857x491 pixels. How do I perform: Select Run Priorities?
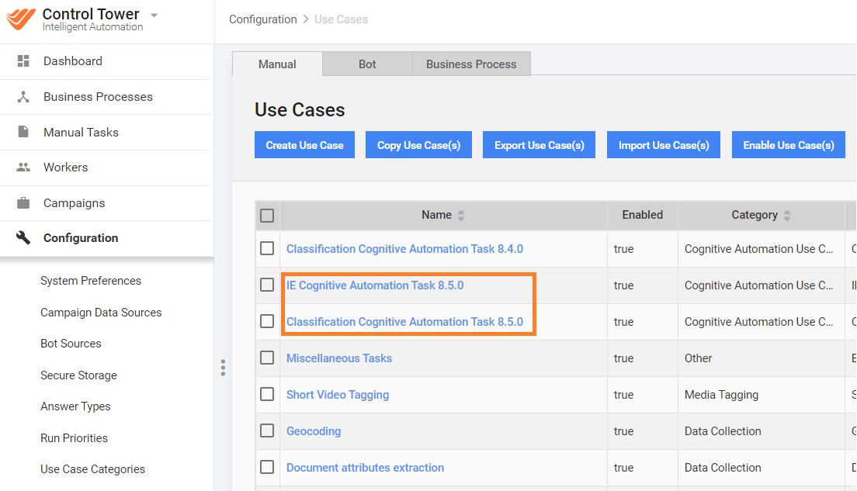click(74, 438)
